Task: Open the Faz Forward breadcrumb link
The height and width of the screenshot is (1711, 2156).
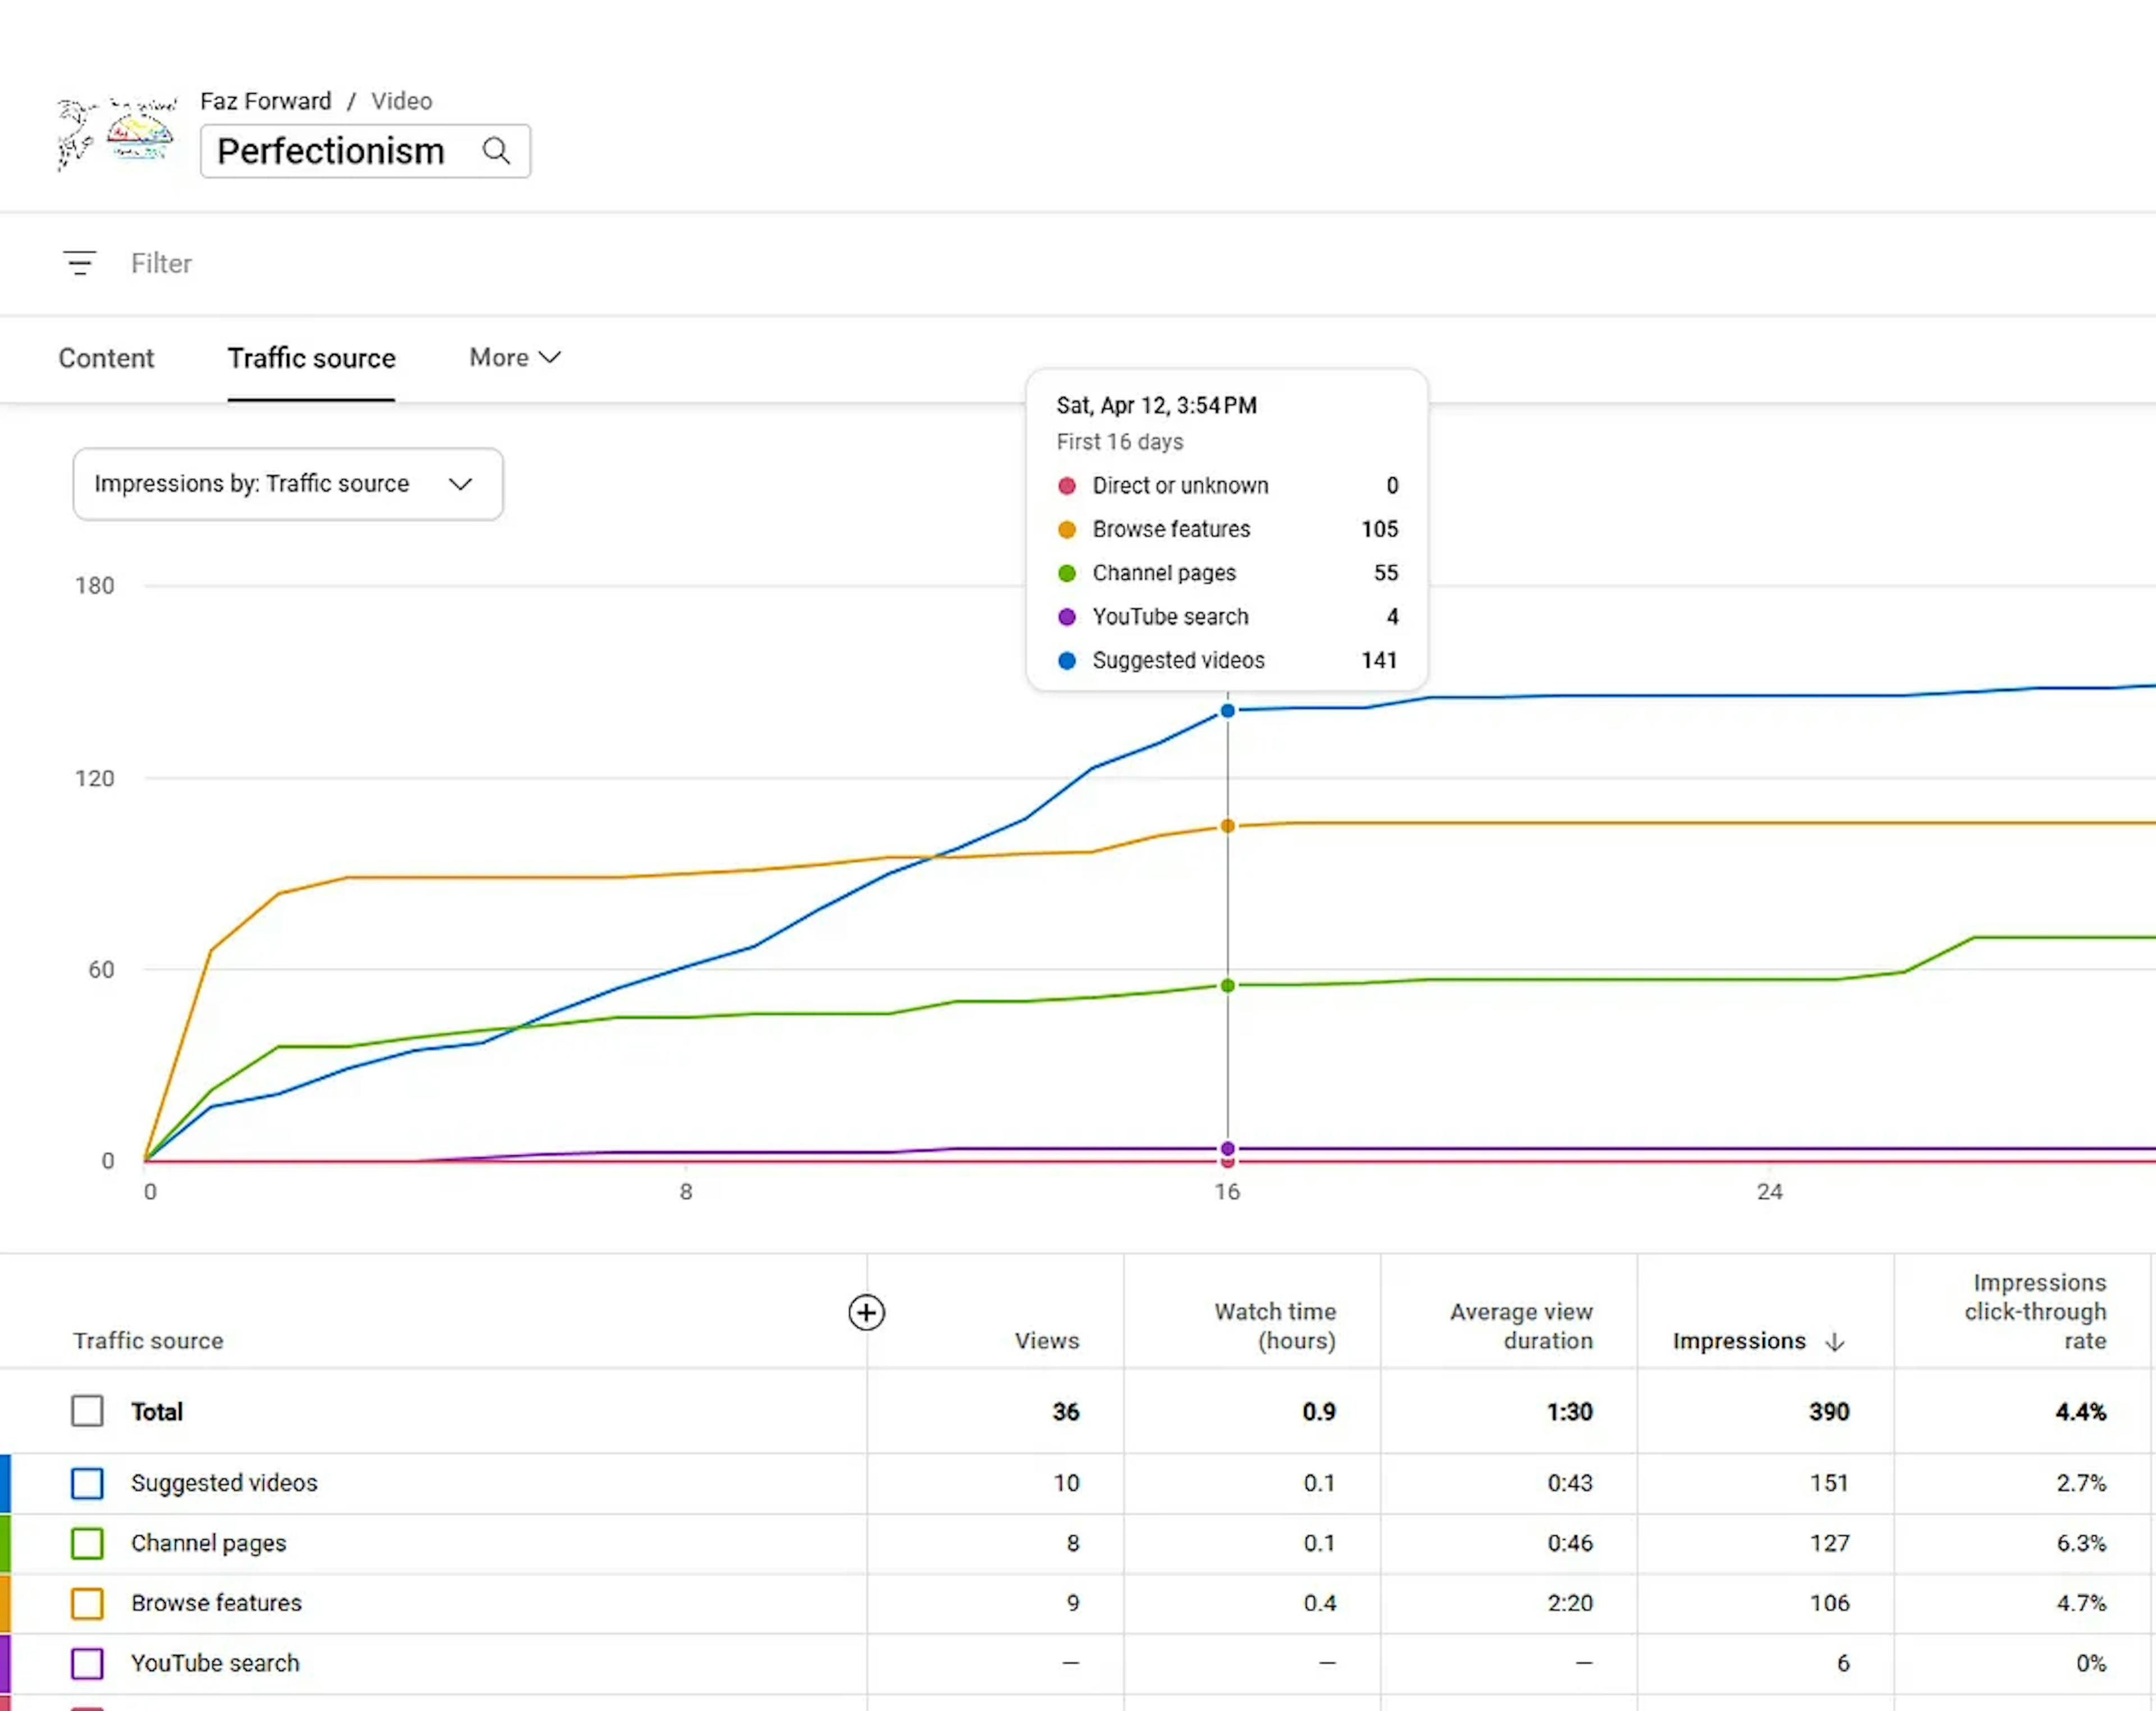Action: (265, 101)
